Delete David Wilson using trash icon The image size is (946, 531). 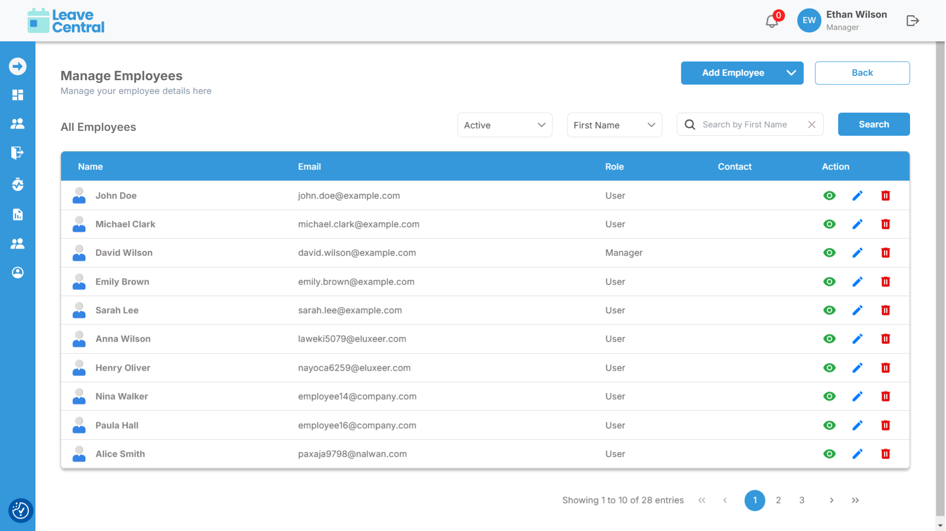point(885,253)
